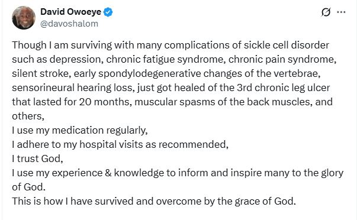357x220 pixels.
Task: Click the blue verified badge
Action: tap(108, 12)
